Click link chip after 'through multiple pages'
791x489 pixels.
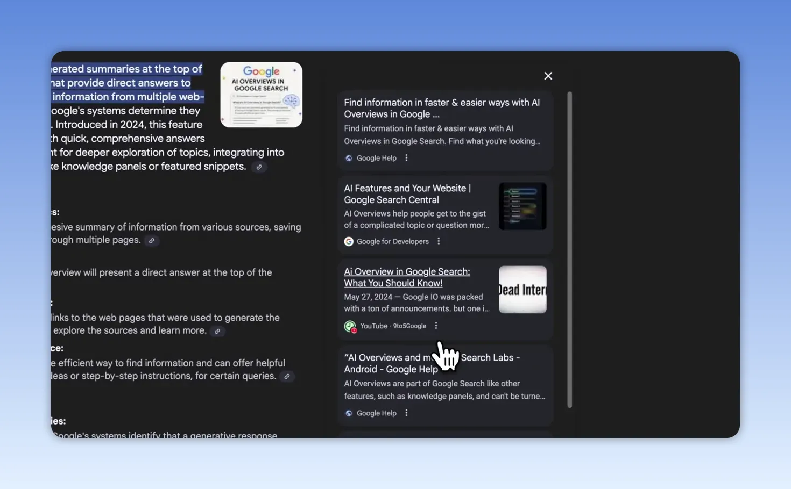[x=152, y=241]
